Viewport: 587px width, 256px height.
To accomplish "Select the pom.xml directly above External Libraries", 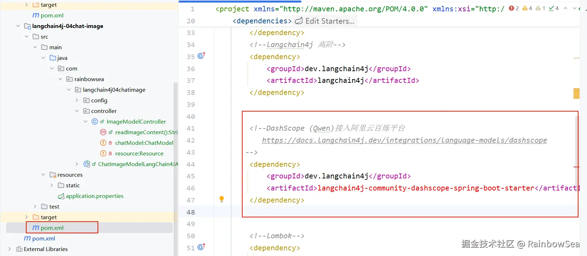I will coord(44,238).
